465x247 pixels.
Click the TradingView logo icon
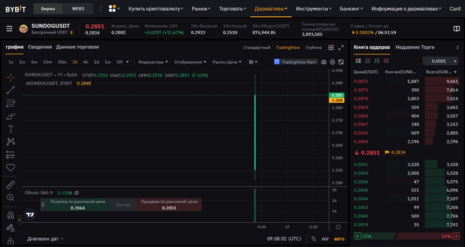pyautogui.click(x=30, y=214)
